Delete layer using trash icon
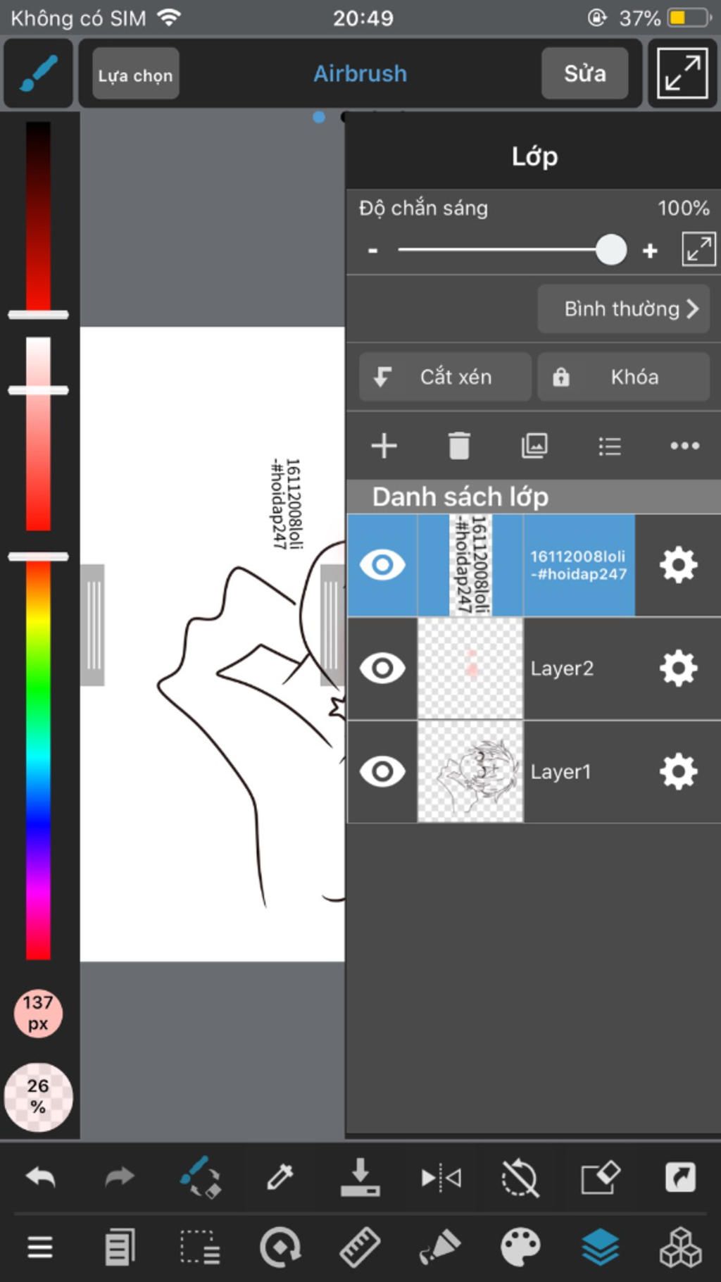The image size is (721, 1282). (x=459, y=446)
